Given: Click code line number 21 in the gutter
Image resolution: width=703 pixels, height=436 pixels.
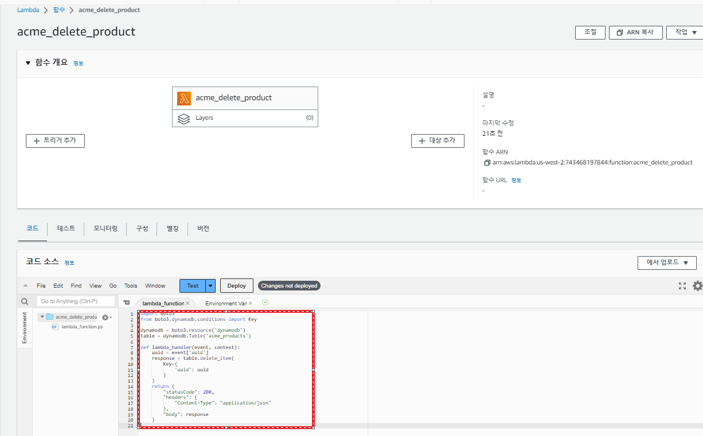Looking at the screenshot, I should coord(131,426).
